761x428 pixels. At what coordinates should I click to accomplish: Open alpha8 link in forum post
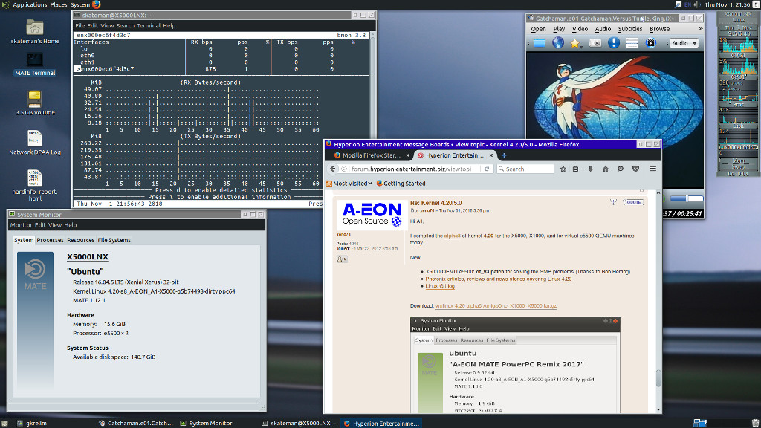point(453,236)
